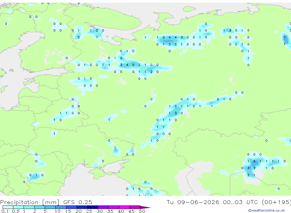Click the legend label '10'
Viewport: 291px width, 213px height.
pos(58,211)
